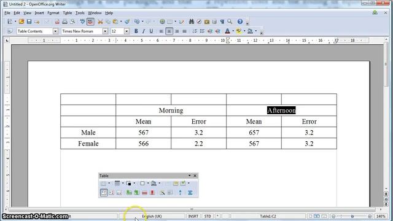Screen dimensions: 393x221
Task: Expand the Font Color dropdown arrow
Action: tap(233, 31)
